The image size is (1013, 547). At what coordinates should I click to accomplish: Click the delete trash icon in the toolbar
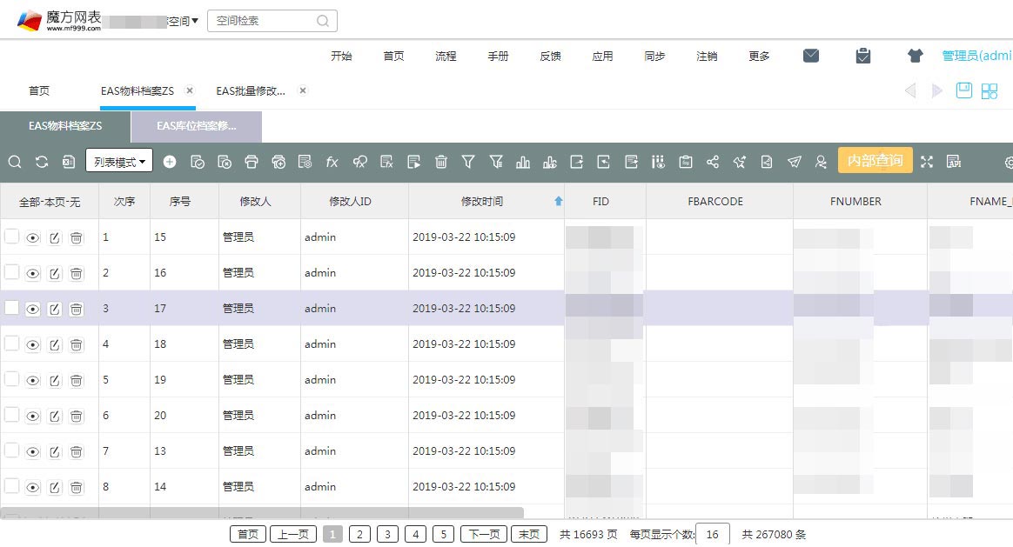coord(441,161)
